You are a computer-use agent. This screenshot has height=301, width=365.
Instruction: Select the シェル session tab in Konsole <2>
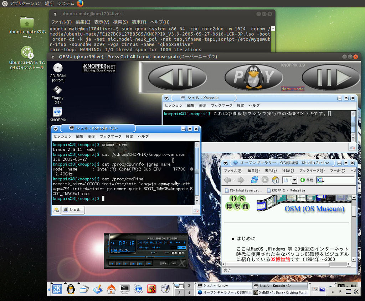click(x=72, y=210)
